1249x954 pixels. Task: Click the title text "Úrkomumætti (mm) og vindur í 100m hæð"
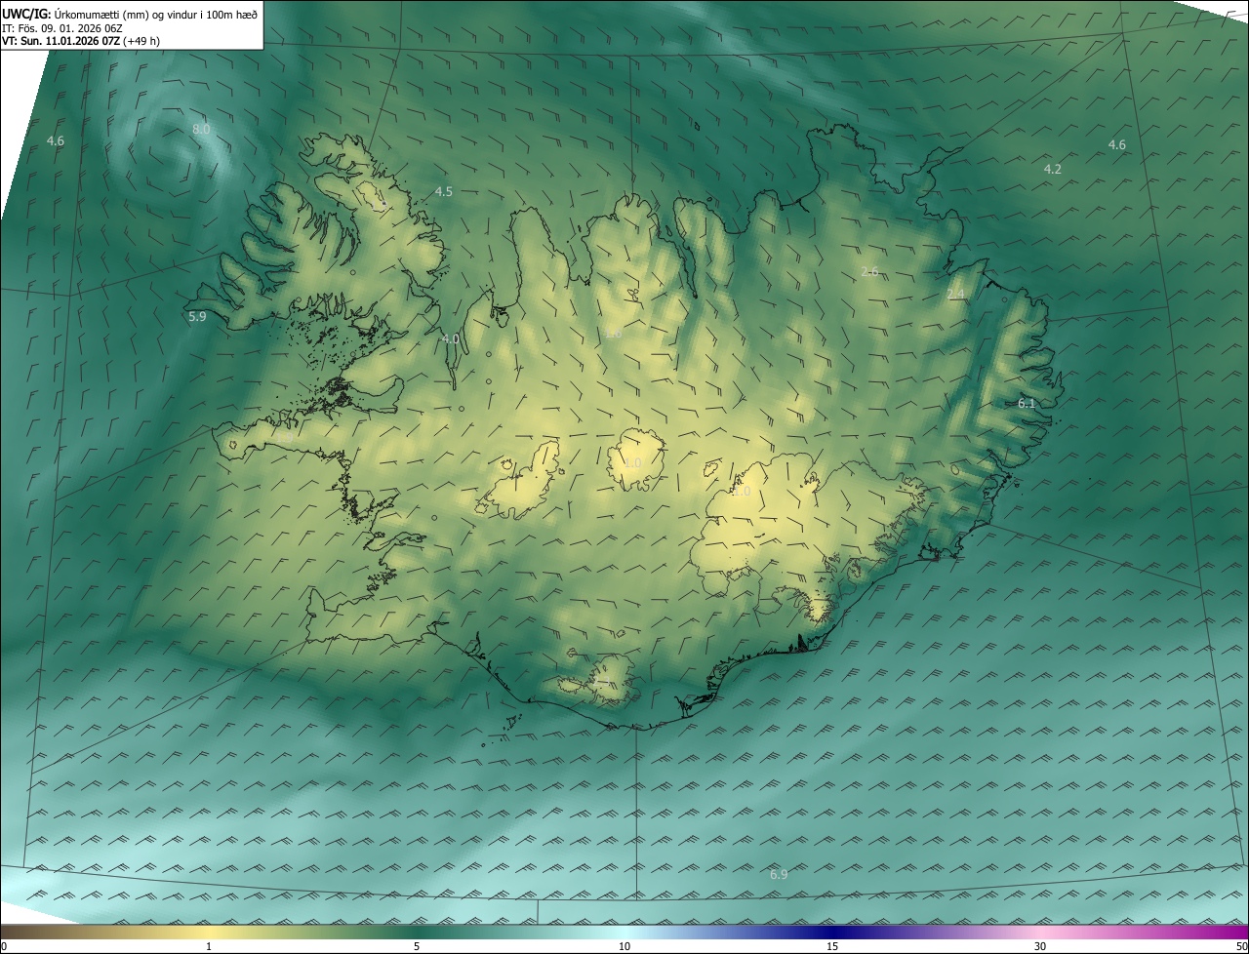click(x=156, y=14)
